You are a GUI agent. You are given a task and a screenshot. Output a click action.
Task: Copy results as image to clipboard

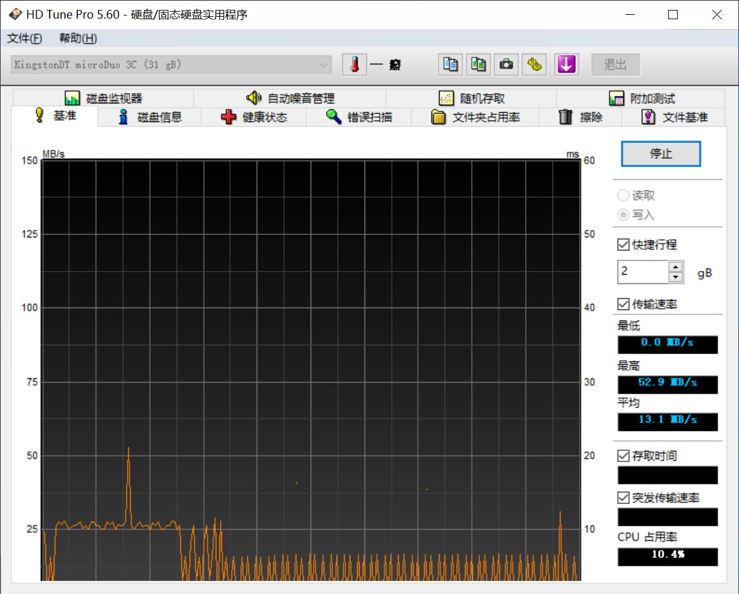pos(478,64)
